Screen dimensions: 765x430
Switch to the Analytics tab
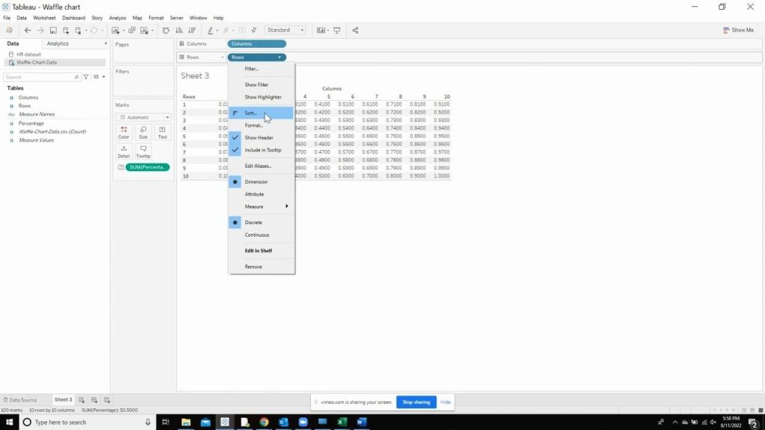(58, 44)
